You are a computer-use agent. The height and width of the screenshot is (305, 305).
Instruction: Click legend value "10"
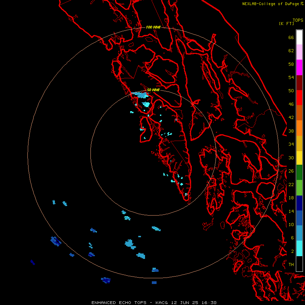click(x=291, y=224)
